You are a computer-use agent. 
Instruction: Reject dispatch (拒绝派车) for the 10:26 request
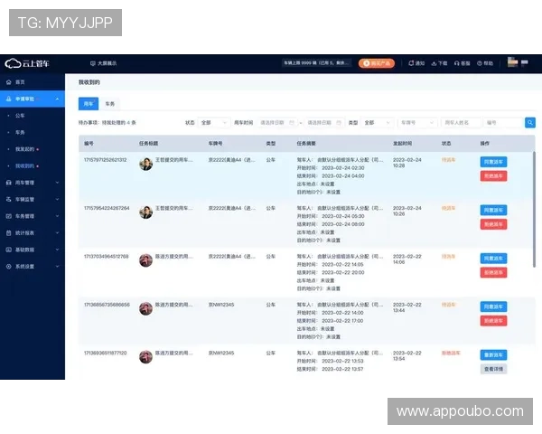coord(493,224)
